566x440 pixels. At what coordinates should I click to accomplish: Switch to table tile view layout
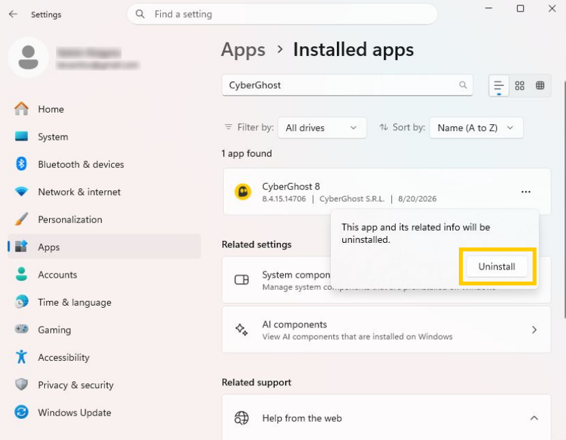[x=540, y=85]
